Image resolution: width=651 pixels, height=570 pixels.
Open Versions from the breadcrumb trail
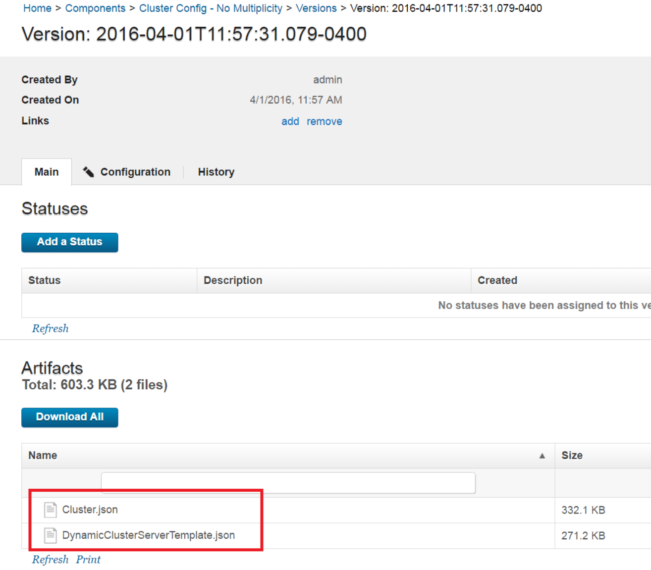tap(316, 8)
